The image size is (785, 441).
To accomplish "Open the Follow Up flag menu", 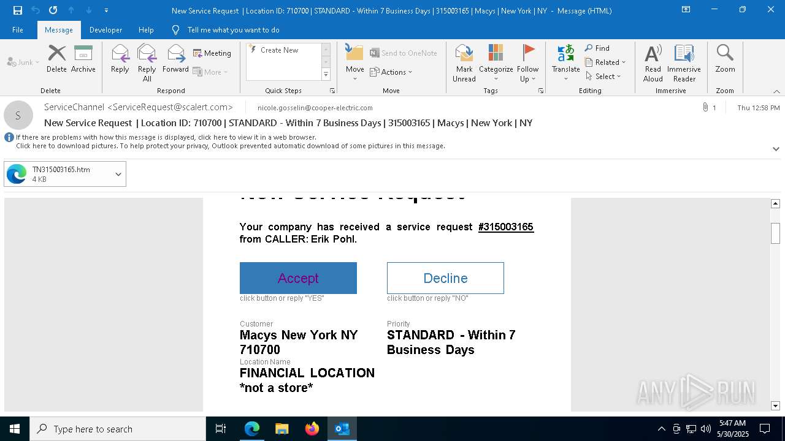I will (x=527, y=62).
